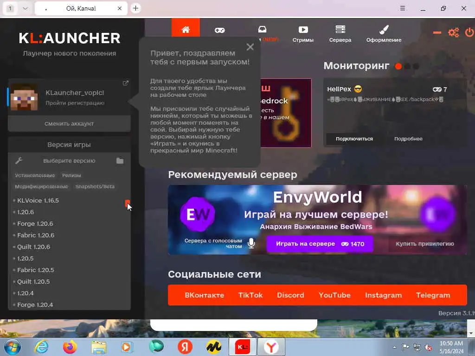
Task: Filter versions by Модифицированные
Action: [41, 186]
